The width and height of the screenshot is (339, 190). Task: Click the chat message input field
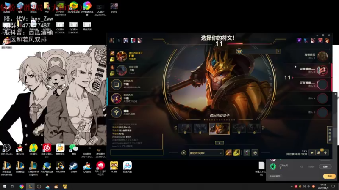coord(136,152)
